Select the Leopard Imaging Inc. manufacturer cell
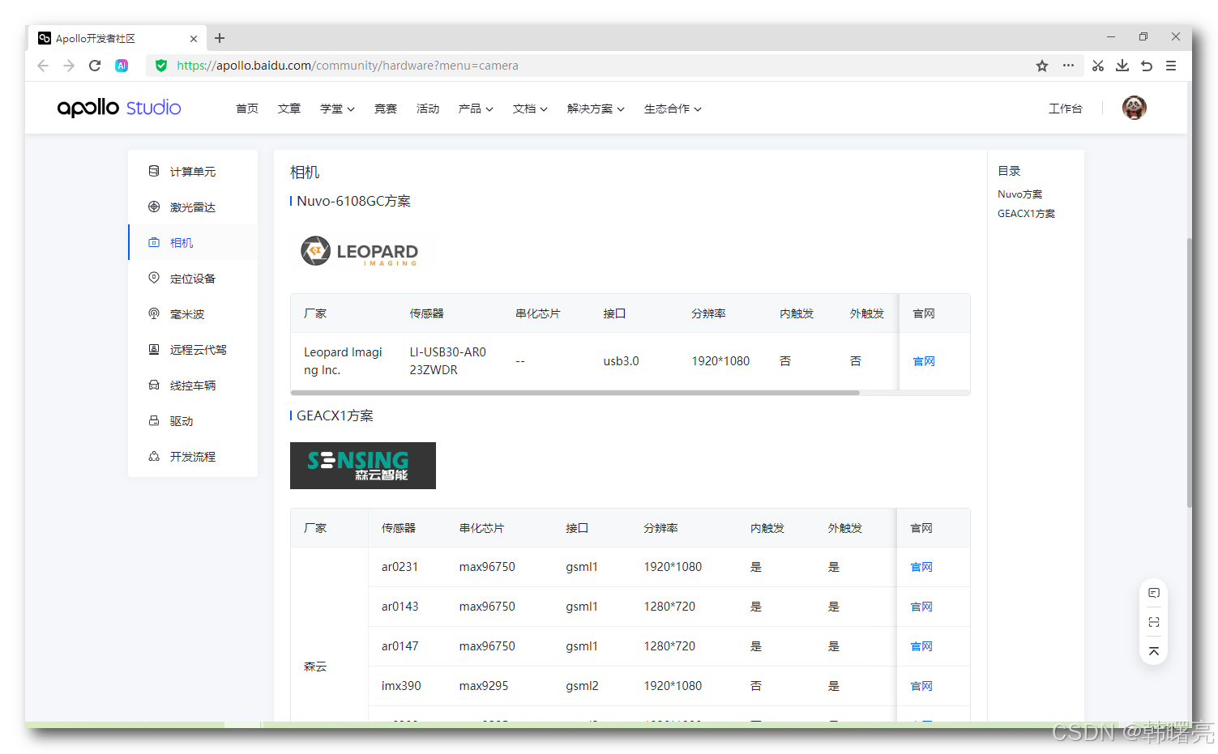Image resolution: width=1218 pixels, height=754 pixels. click(x=343, y=361)
